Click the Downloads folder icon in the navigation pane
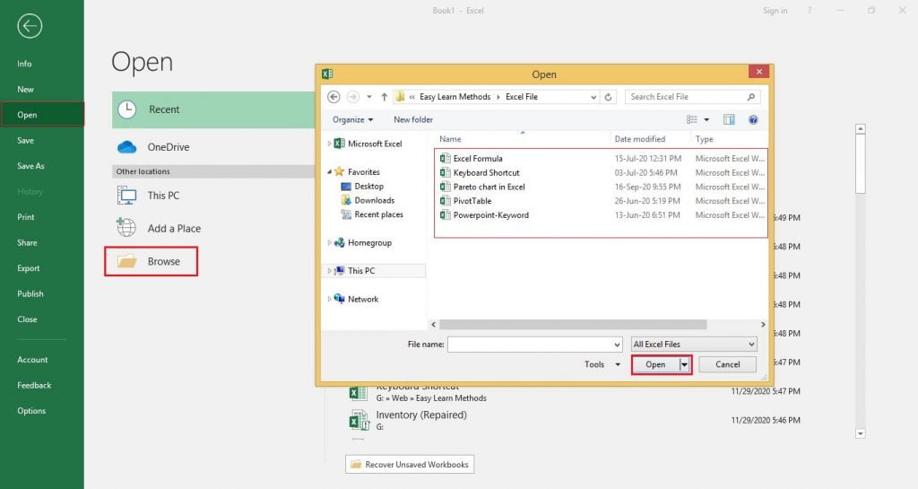 [345, 200]
